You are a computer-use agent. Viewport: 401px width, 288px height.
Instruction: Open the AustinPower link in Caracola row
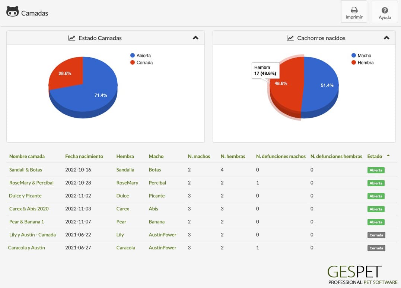(x=162, y=248)
